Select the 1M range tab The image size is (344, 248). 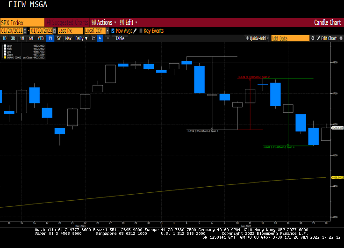point(22,38)
